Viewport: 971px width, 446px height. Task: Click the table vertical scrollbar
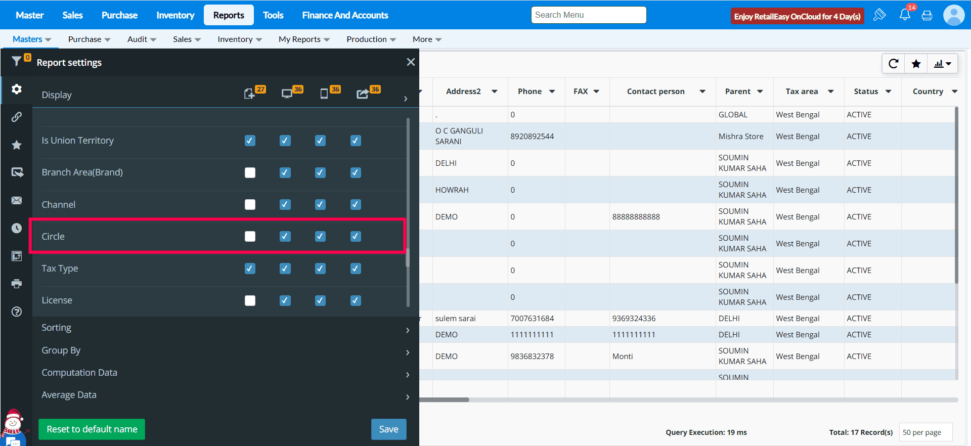pos(956,195)
